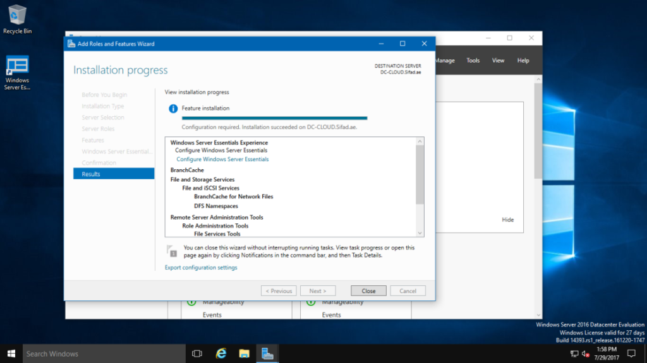The width and height of the screenshot is (647, 363).
Task: Click right Events row in Server Manager
Action: [331, 315]
